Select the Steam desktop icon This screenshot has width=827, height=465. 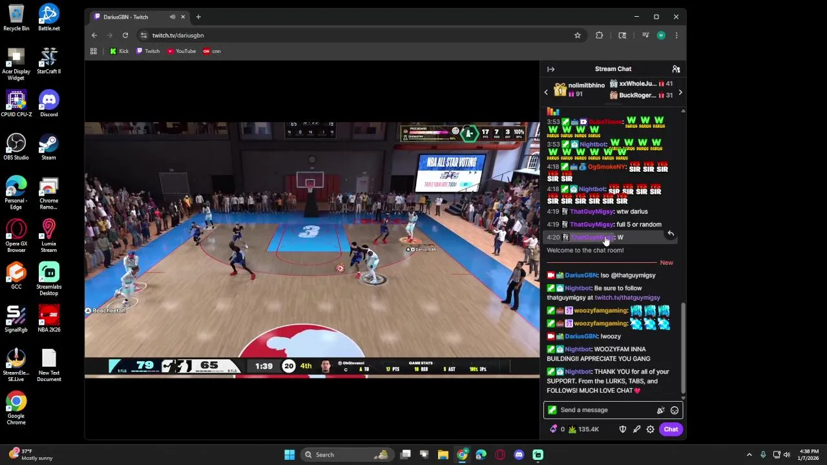48,147
